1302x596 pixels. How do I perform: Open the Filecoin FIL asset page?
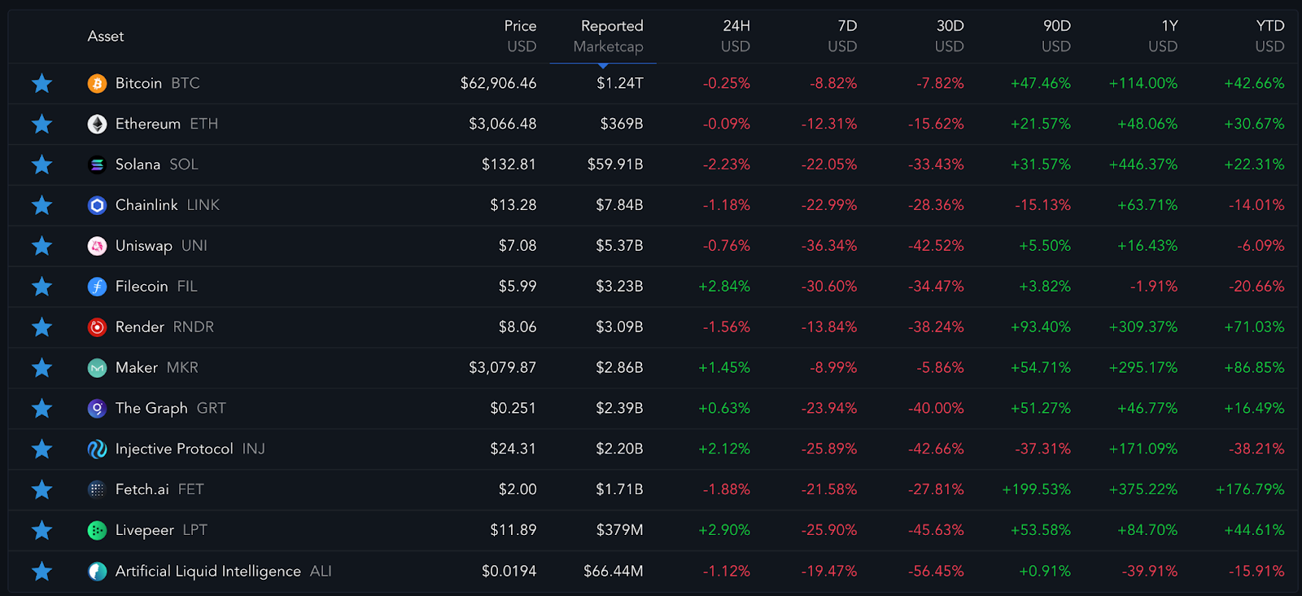(x=156, y=287)
